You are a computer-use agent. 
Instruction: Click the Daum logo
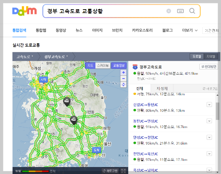point(25,11)
